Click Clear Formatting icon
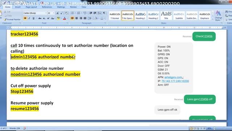Image resolution: width=232 pixels, height=131 pixels. (66, 13)
